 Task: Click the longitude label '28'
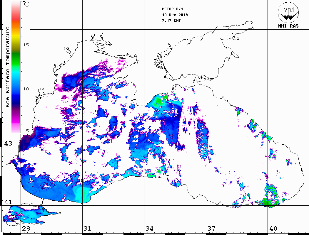tap(26, 229)
